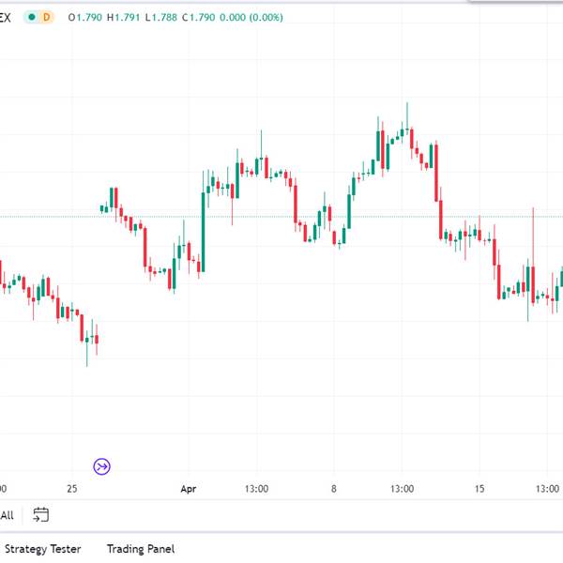This screenshot has width=563, height=563.
Task: Click the Apr label on time axis
Action: point(189,489)
